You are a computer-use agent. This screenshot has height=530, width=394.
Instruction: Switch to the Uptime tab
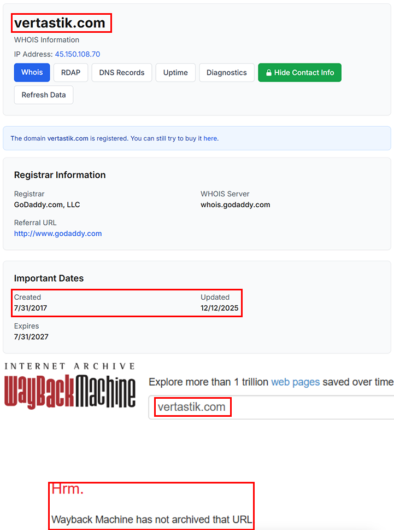(x=175, y=72)
